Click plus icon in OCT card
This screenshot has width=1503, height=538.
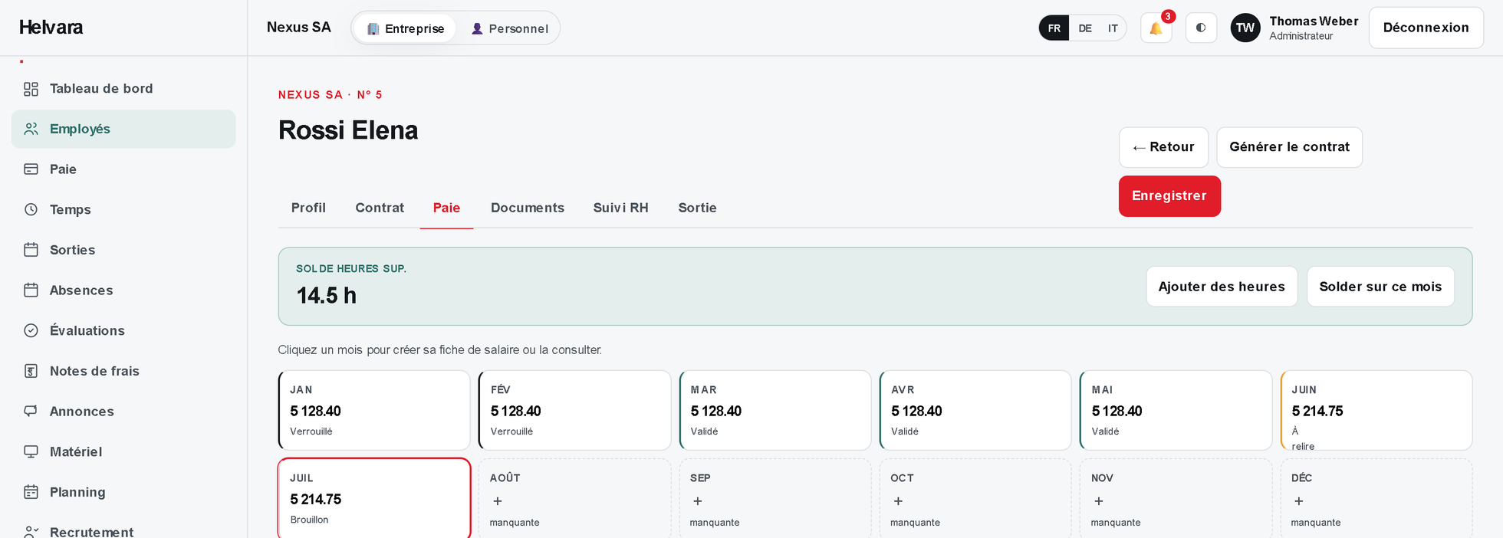point(898,501)
